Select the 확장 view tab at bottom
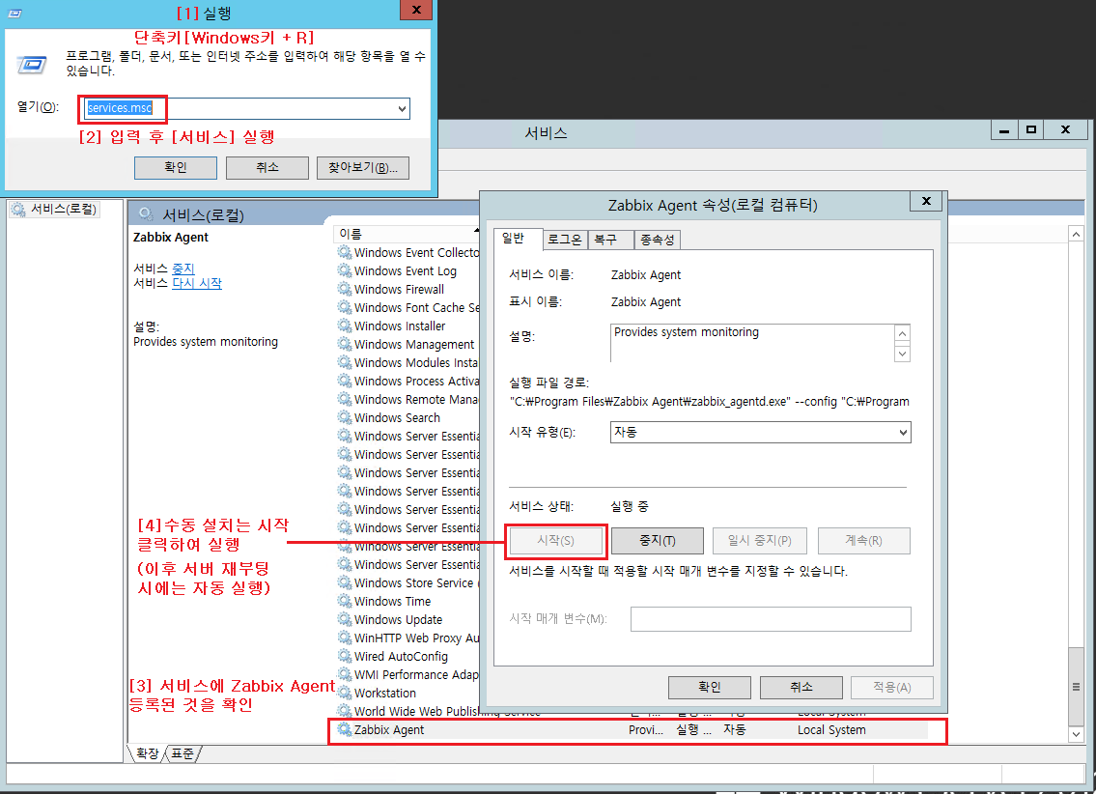1096x794 pixels. coord(147,753)
